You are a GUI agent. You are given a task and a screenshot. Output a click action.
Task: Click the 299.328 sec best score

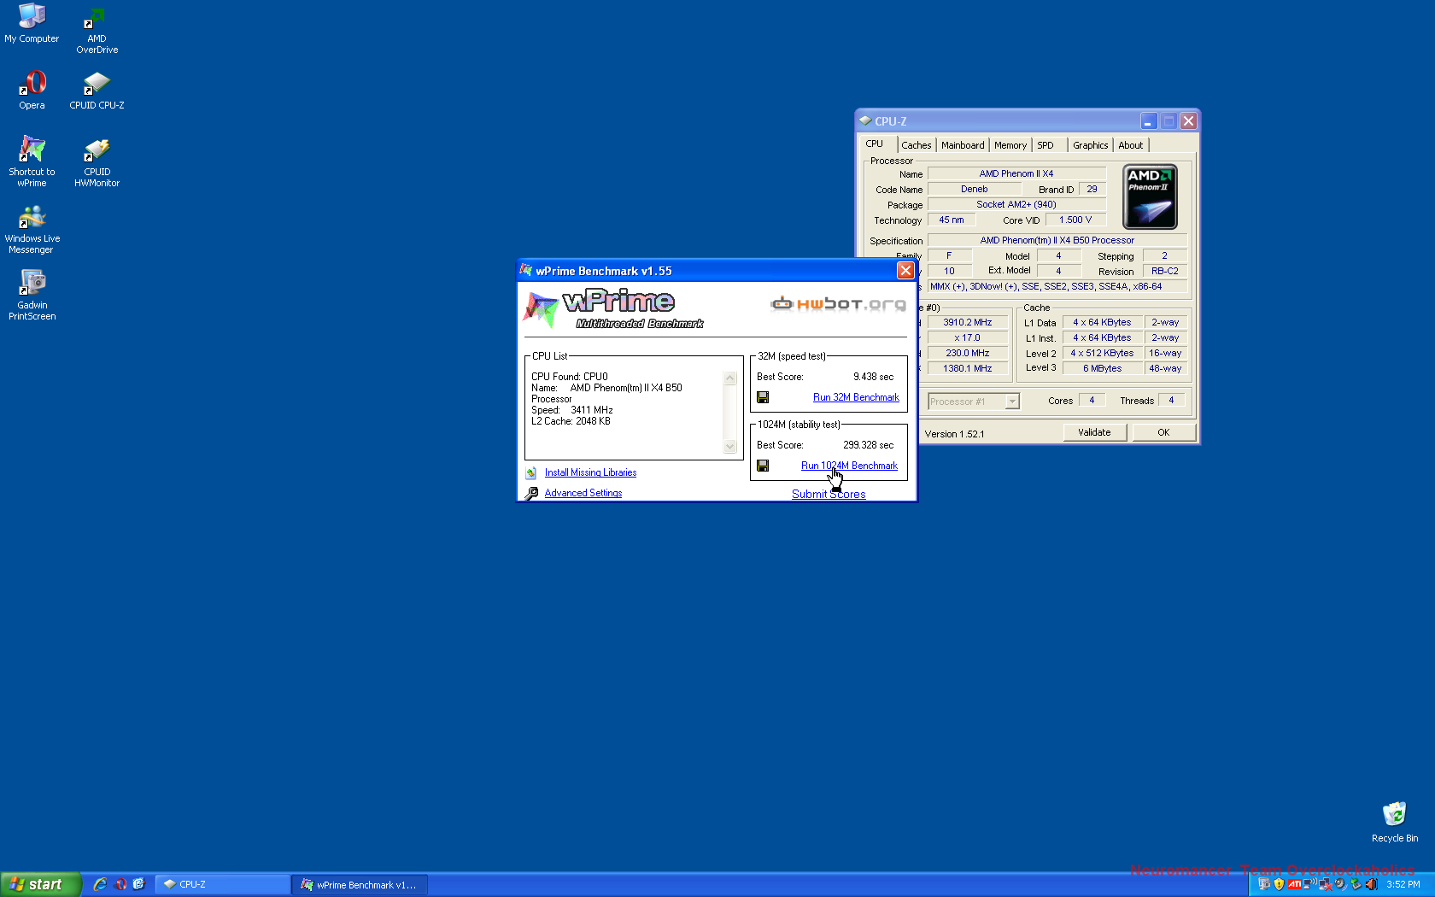tap(868, 445)
